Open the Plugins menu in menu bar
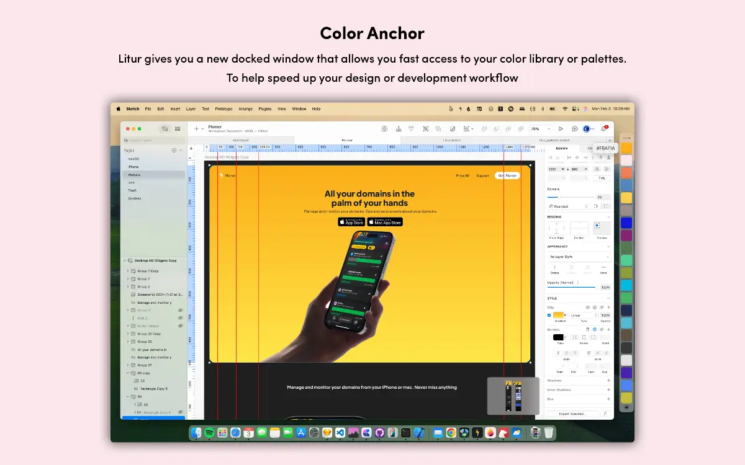The image size is (745, 465). [x=265, y=109]
